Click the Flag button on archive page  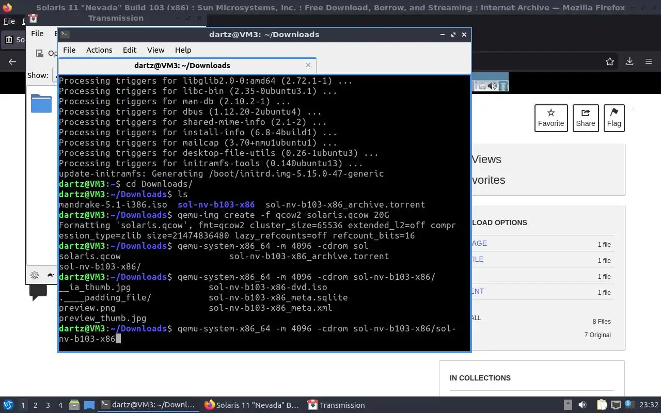614,118
